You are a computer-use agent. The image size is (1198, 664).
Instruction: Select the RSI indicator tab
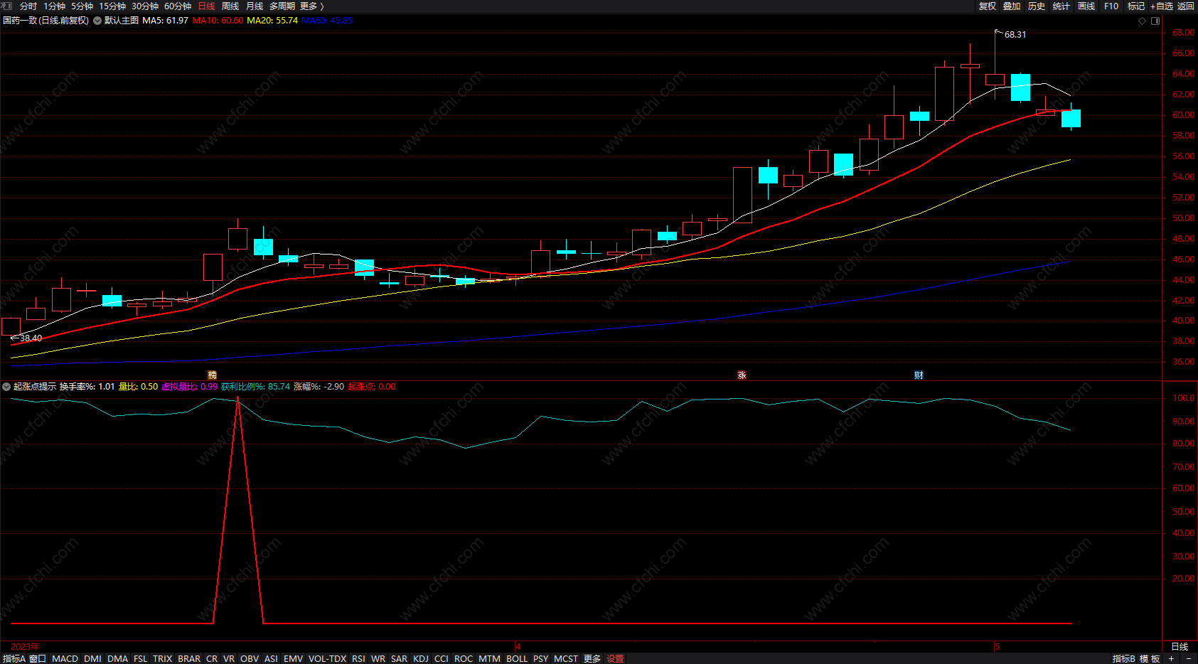coord(358,658)
